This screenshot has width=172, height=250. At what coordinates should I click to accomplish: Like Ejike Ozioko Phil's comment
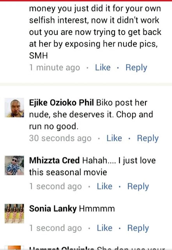114,138
